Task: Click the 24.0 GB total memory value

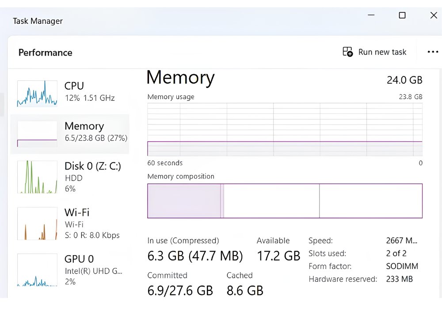Action: (404, 80)
